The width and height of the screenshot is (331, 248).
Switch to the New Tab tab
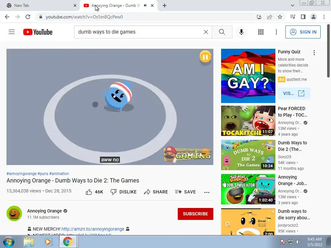tap(39, 5)
